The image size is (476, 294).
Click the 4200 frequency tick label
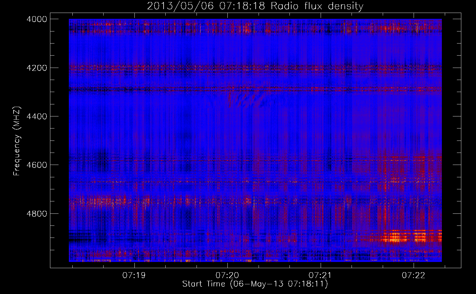click(x=37, y=68)
